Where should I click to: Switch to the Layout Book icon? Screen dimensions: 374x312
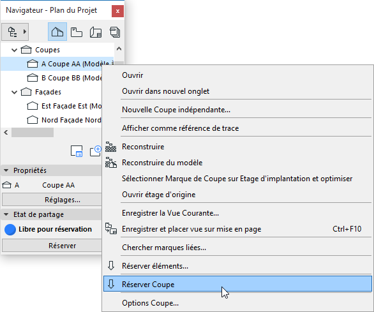tap(96, 32)
